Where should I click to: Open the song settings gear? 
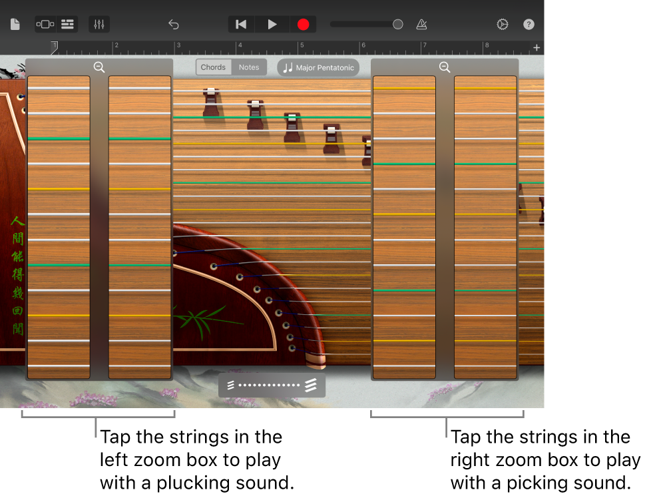[502, 24]
